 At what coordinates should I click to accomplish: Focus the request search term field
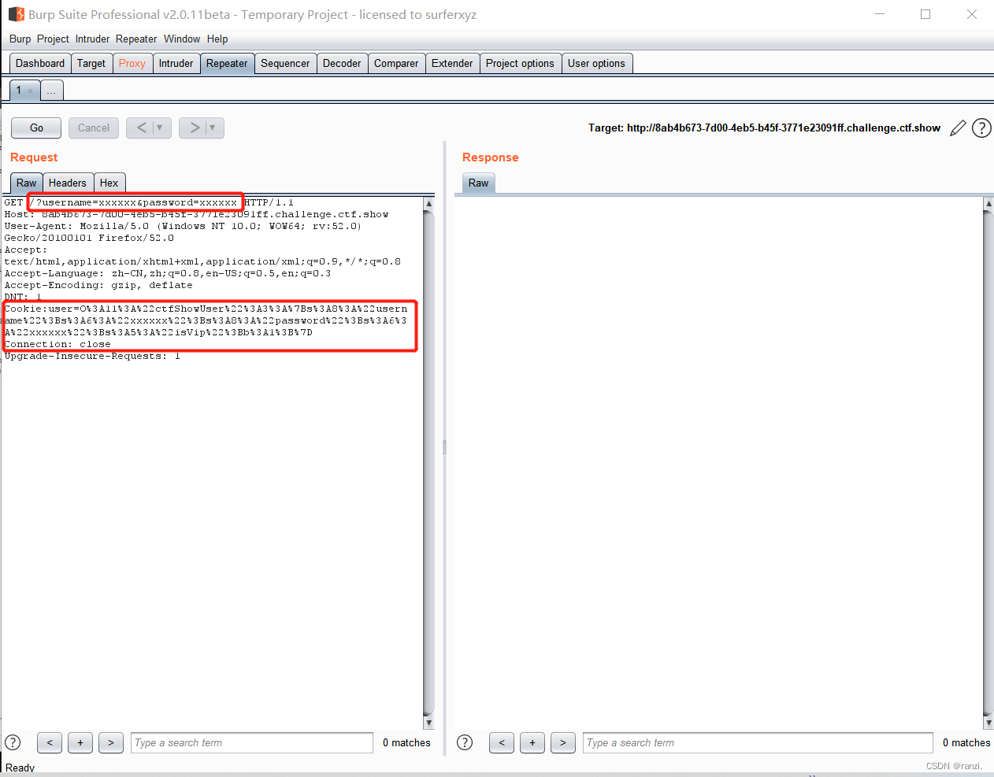[252, 742]
